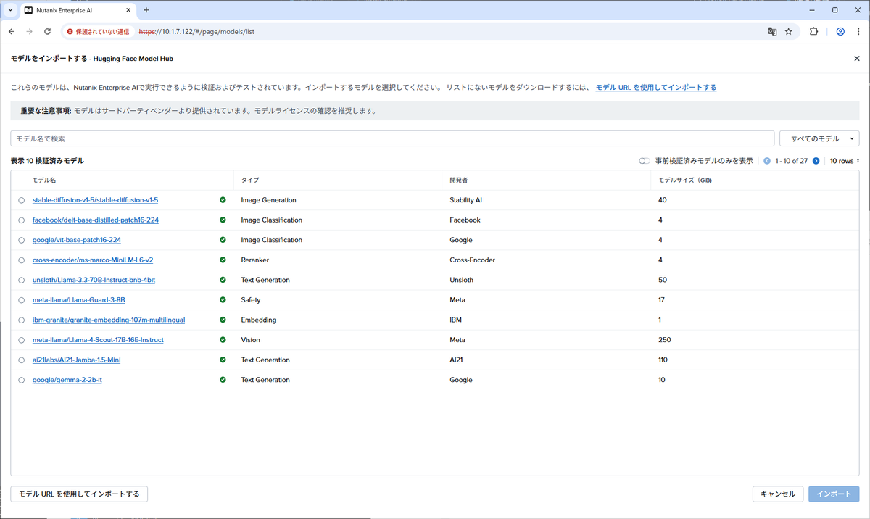Open the すべてのモデル filter dropdown

pyautogui.click(x=819, y=138)
